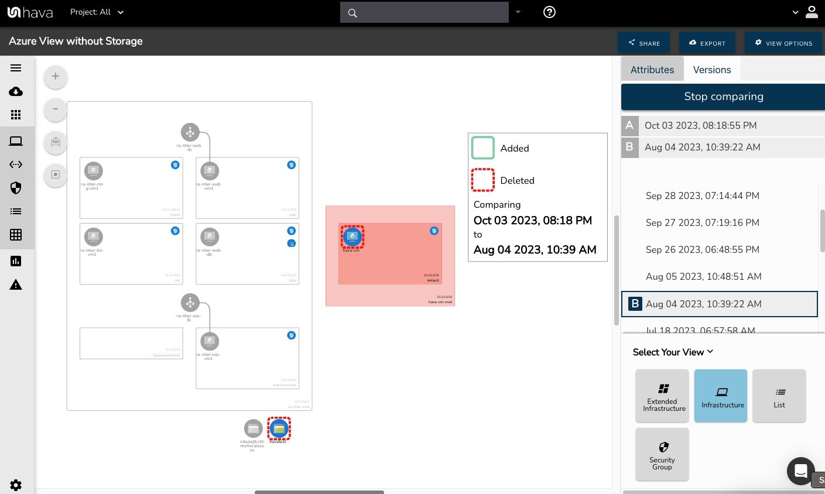This screenshot has height=494, width=825.
Task: Click the Stop comparing button
Action: pyautogui.click(x=723, y=97)
